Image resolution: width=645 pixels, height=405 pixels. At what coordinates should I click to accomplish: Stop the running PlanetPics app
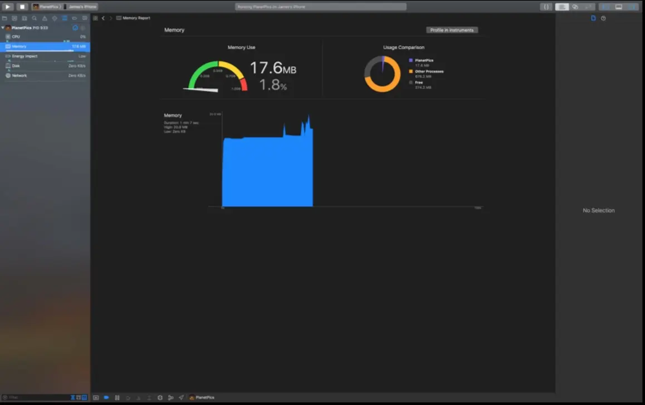click(22, 7)
